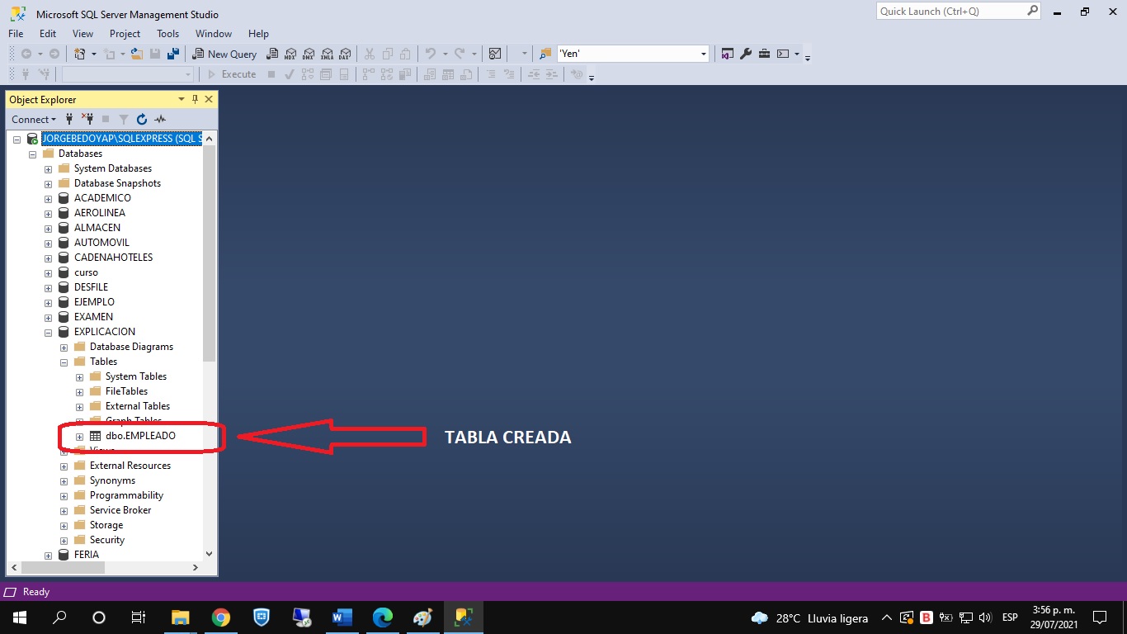Open Microsoft Word from the taskbar

tap(342, 617)
